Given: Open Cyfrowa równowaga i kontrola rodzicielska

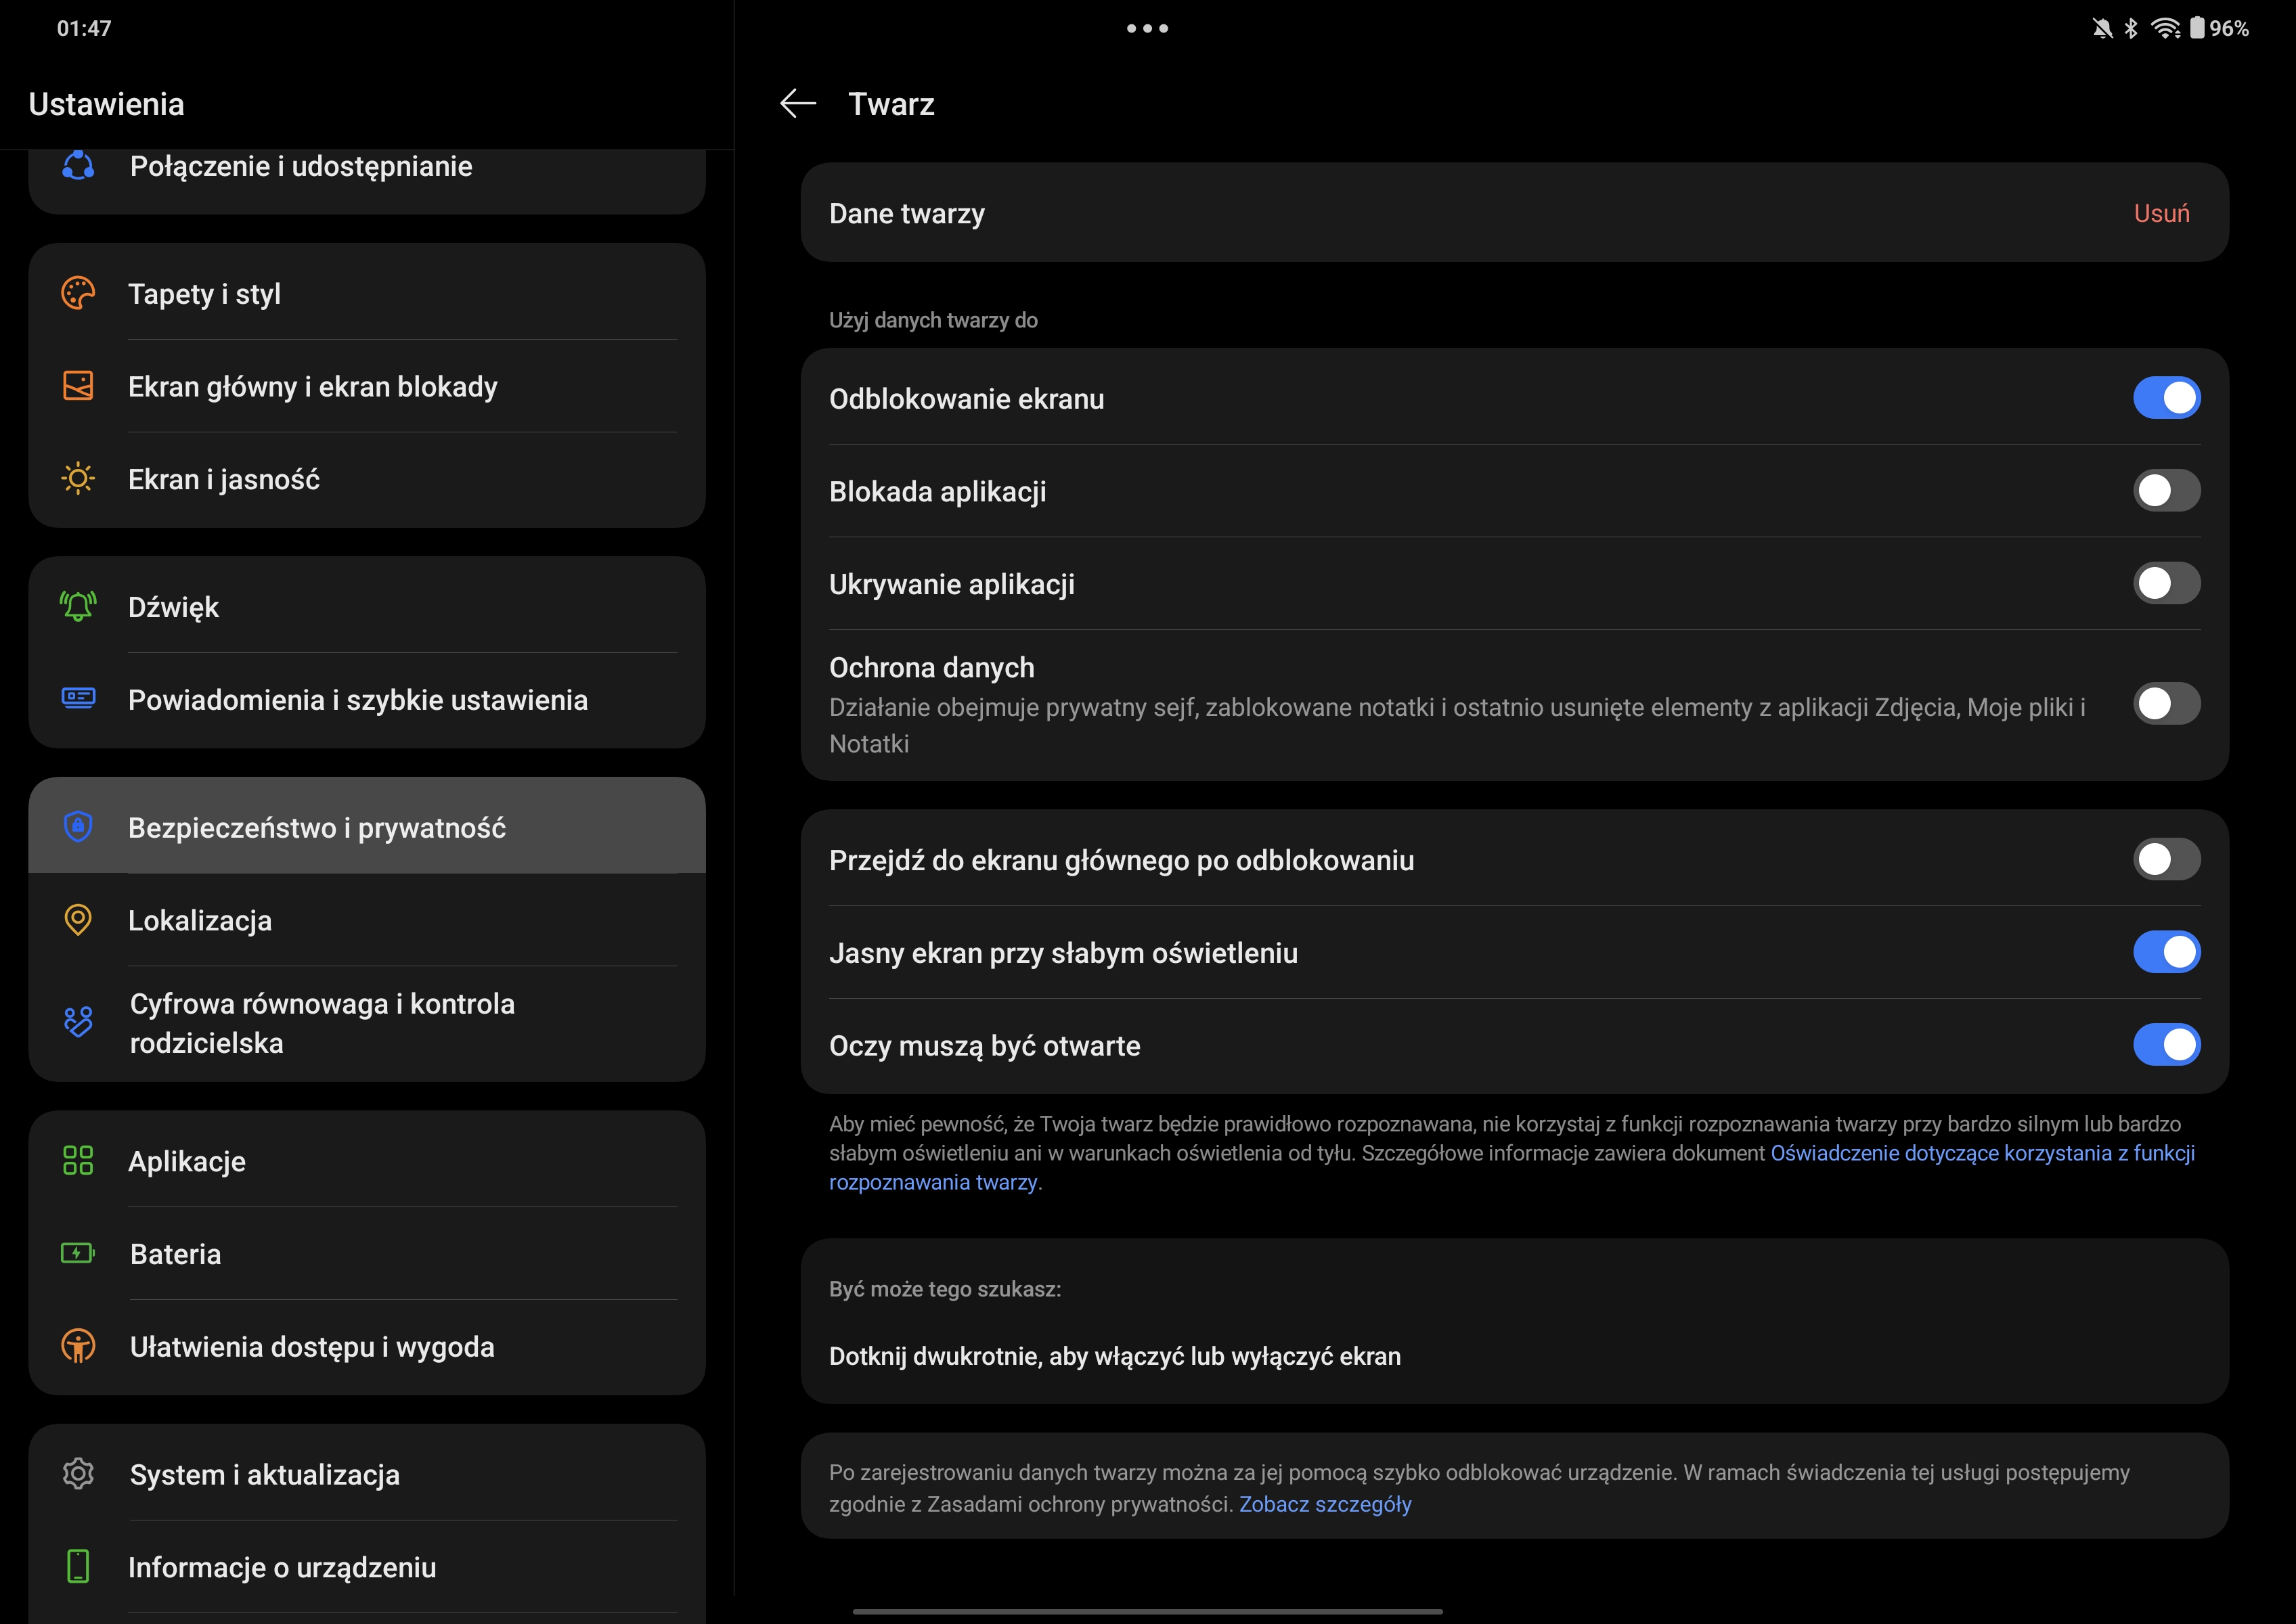Looking at the screenshot, I should pyautogui.click(x=367, y=1023).
